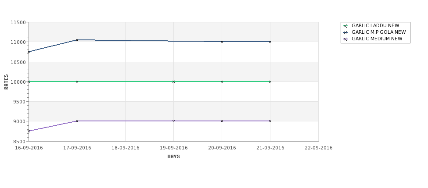
Task: Click the Laddu data point on 19-09-2016
Action: (x=173, y=82)
